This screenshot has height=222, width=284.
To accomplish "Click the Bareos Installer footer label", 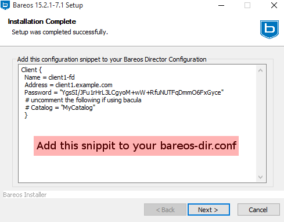I will (x=25, y=195).
